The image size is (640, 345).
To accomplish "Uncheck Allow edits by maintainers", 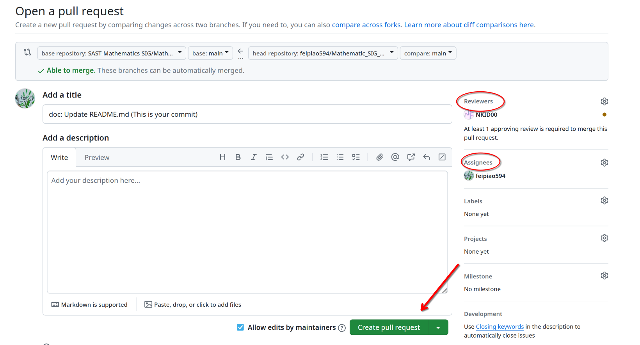I will pyautogui.click(x=240, y=327).
